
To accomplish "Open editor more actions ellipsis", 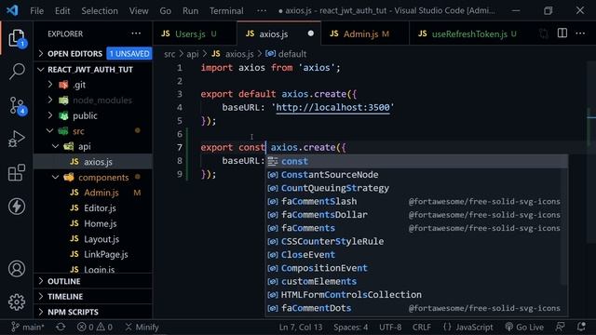I will [x=580, y=33].
